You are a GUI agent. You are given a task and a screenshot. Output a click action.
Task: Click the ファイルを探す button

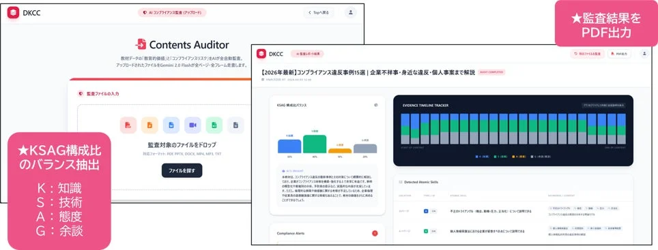182,170
